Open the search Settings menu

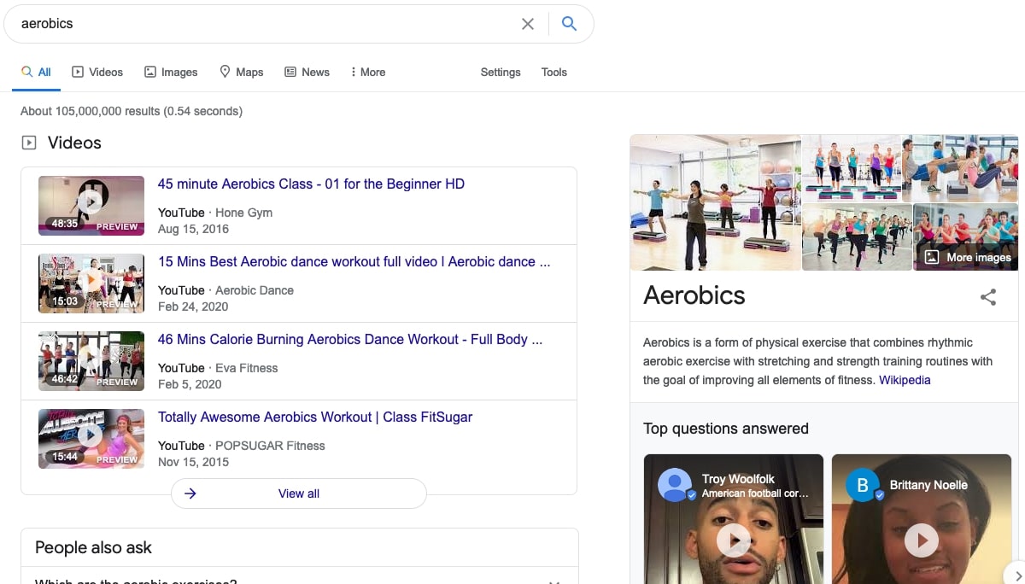coord(501,73)
